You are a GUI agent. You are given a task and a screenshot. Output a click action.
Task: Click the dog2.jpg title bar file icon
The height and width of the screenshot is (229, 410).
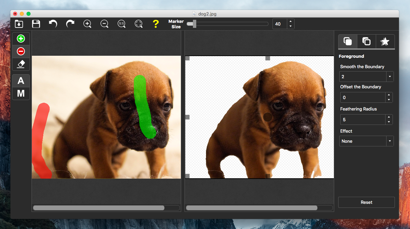coord(194,14)
